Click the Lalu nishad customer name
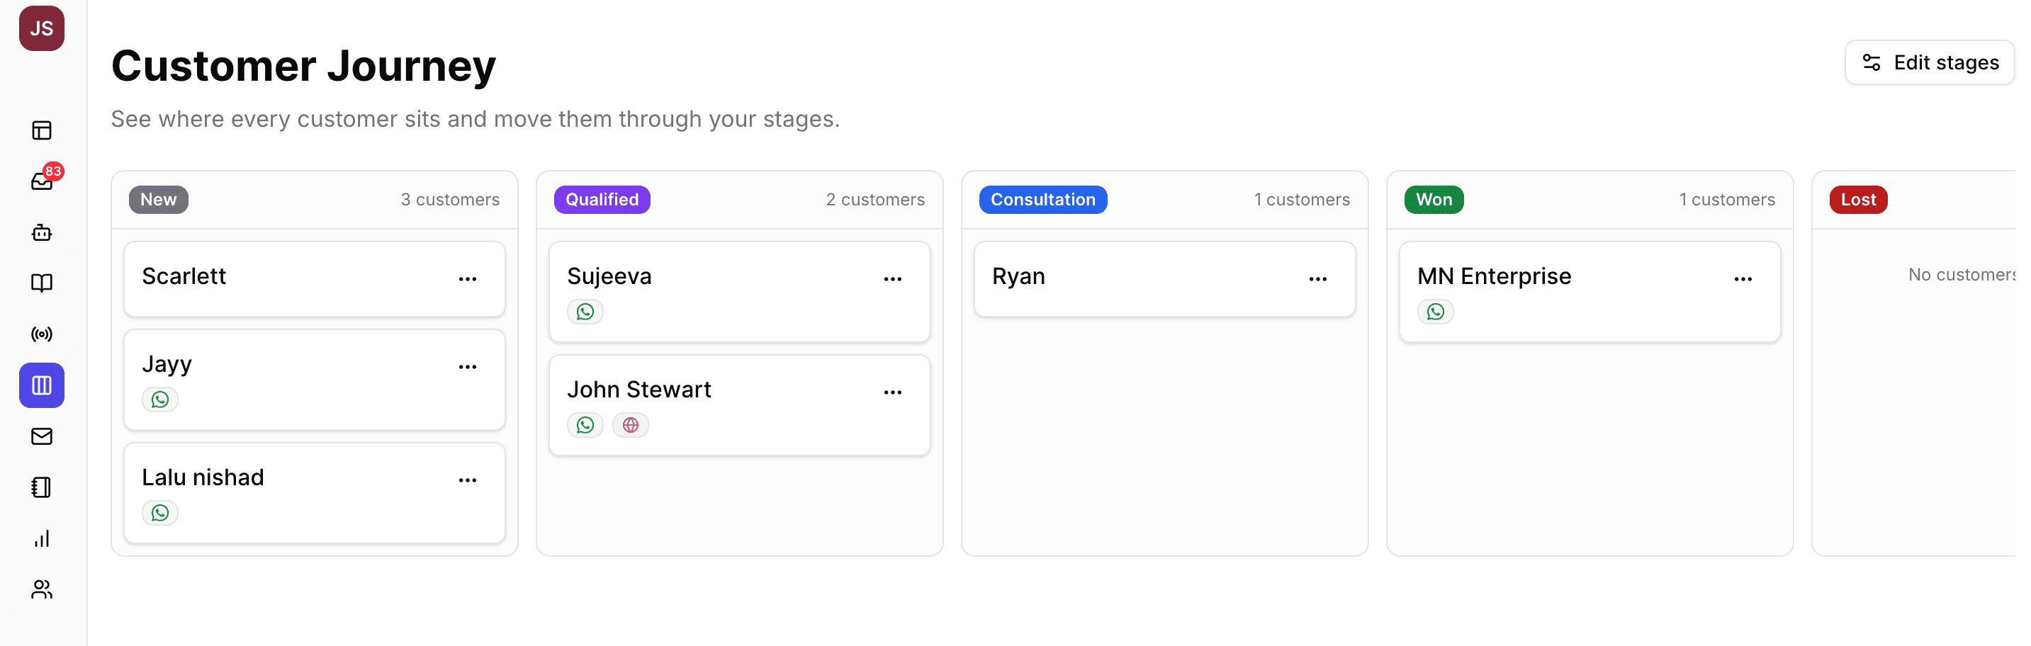Screen dimensions: 2031x646 [x=203, y=478]
